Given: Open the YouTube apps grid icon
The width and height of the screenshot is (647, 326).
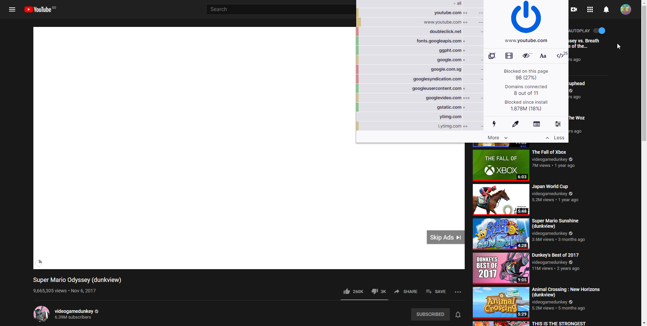Looking at the screenshot, I should pyautogui.click(x=590, y=9).
